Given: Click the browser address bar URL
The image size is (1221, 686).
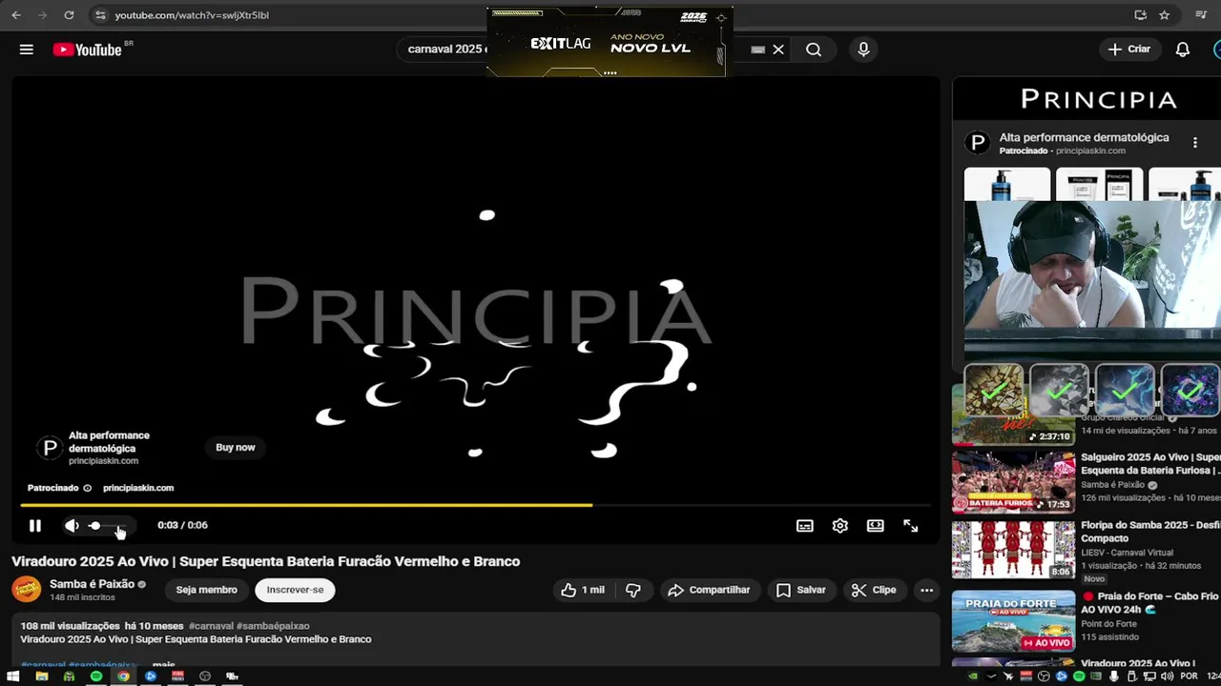Looking at the screenshot, I should click(192, 15).
